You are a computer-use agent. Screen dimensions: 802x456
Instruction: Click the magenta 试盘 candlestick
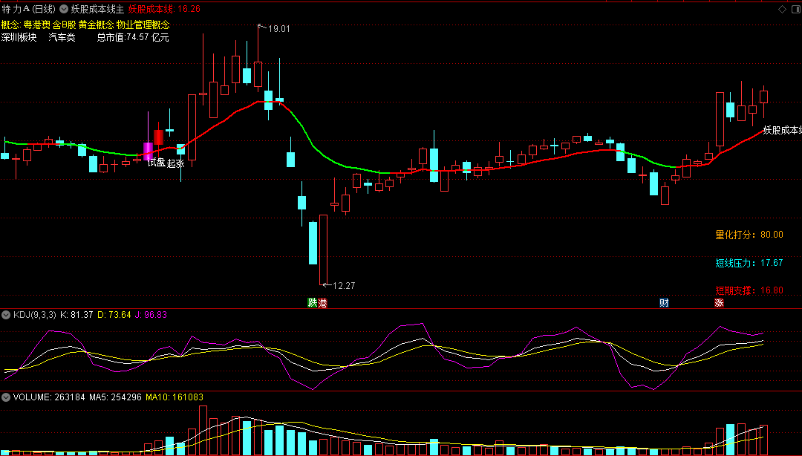pos(148,151)
